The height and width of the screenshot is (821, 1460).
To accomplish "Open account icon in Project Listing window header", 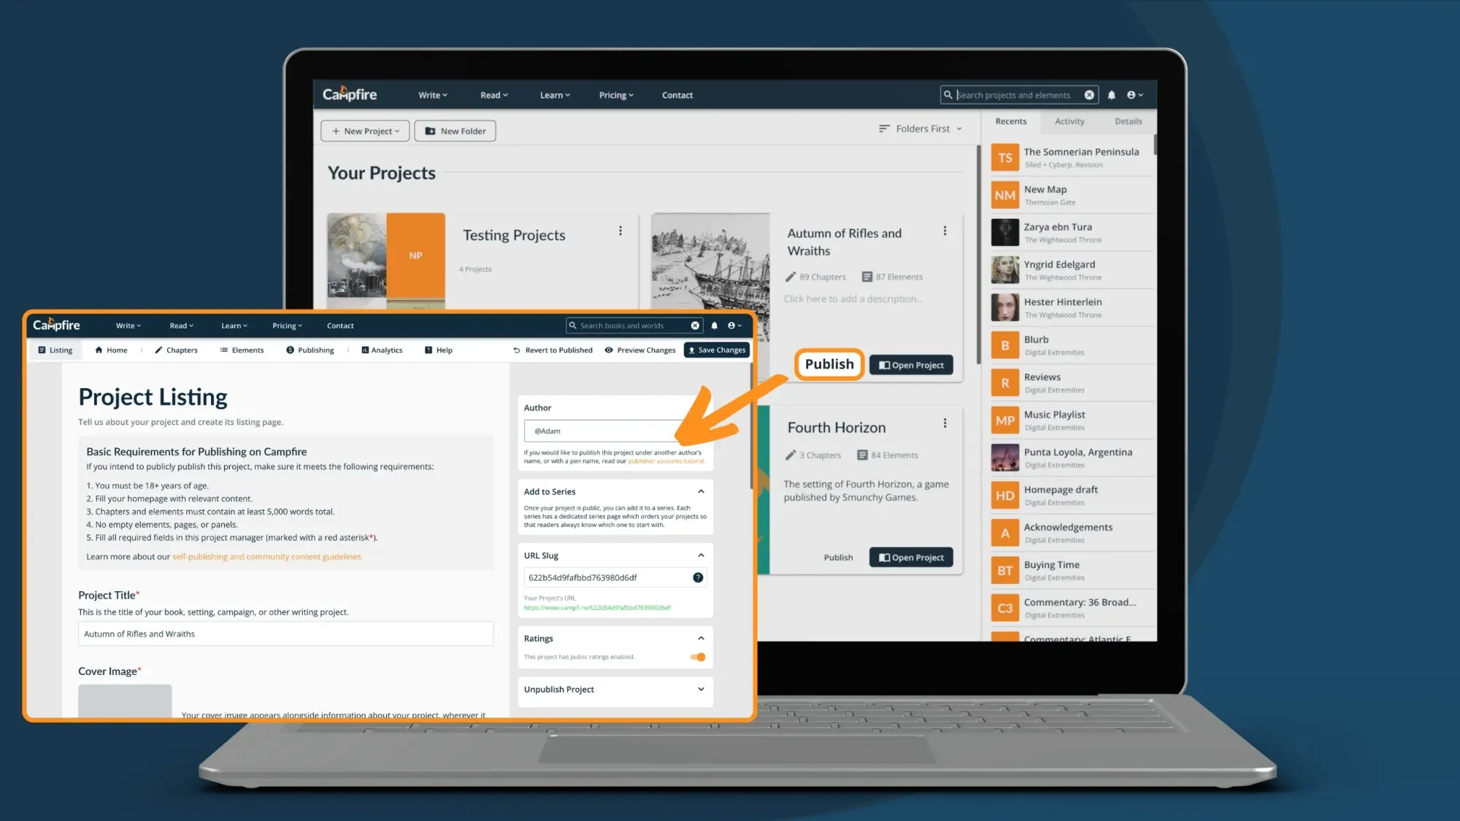I will (734, 325).
